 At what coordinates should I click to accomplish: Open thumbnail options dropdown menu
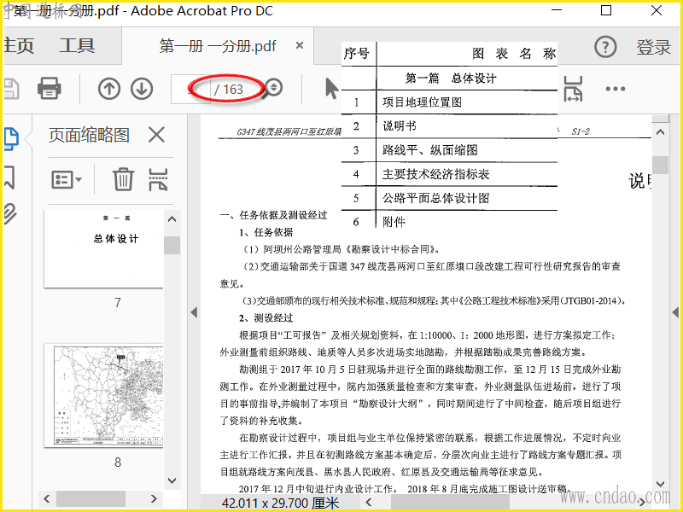[x=67, y=179]
